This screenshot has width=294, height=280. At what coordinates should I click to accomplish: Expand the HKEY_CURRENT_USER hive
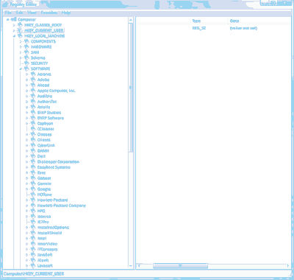click(14, 30)
